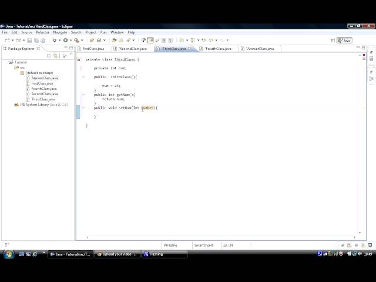Select the Package Explorer view tab
This screenshot has width=376, height=282.
(21, 49)
